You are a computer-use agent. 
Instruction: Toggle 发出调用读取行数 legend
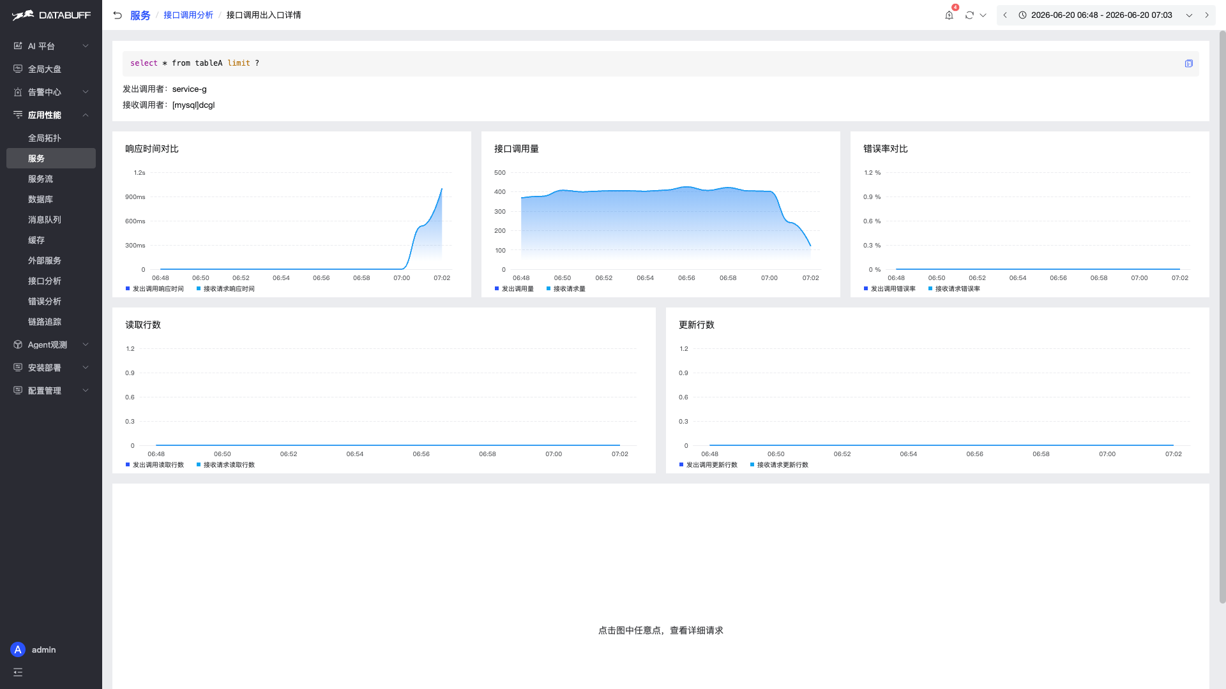(x=155, y=465)
